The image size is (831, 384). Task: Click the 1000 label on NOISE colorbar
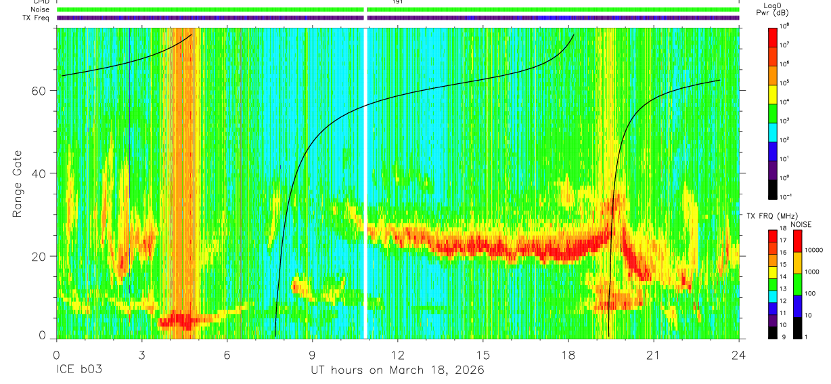tap(812, 272)
